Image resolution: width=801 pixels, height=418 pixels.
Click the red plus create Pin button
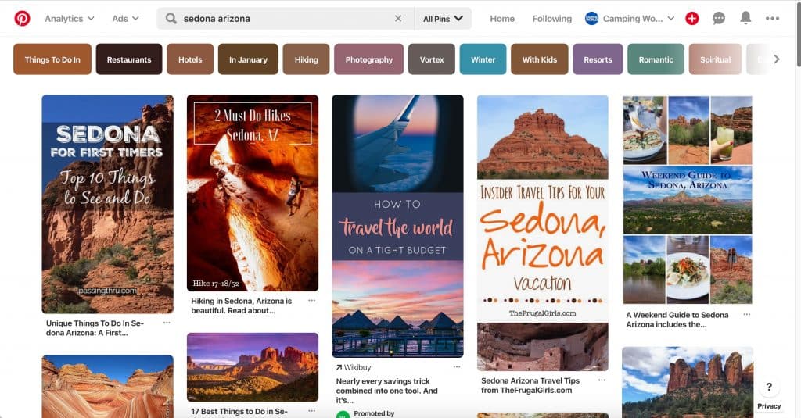[692, 19]
